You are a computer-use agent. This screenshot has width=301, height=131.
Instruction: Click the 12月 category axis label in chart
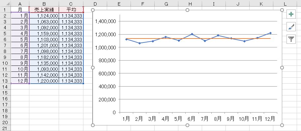[x=270, y=119]
